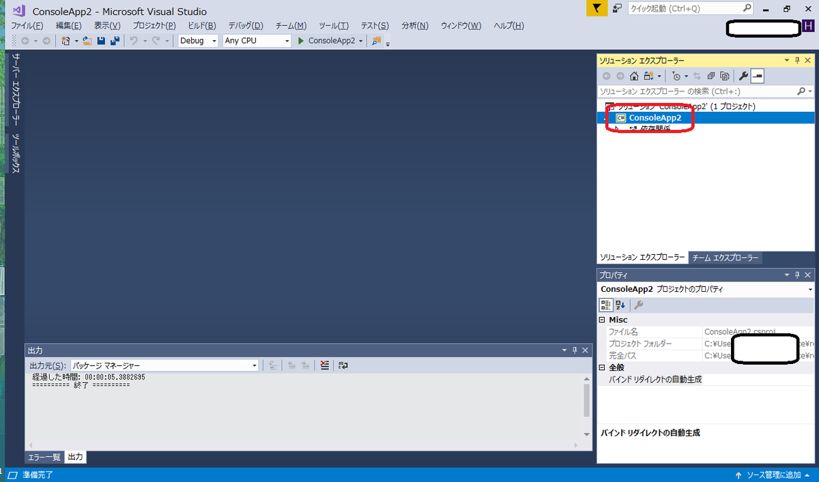Open the プロジェクト(P) menu
The height and width of the screenshot is (482, 819).
click(x=154, y=25)
